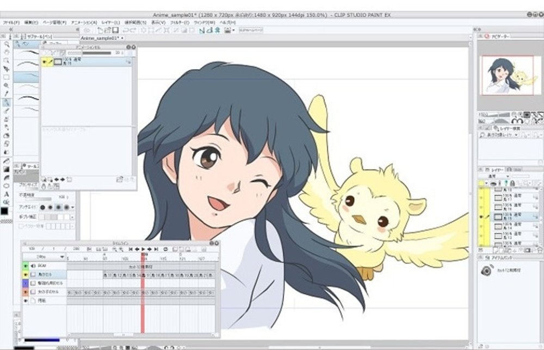Toggle visibility of 用紙 paper track
544x350 pixels.
(26, 301)
